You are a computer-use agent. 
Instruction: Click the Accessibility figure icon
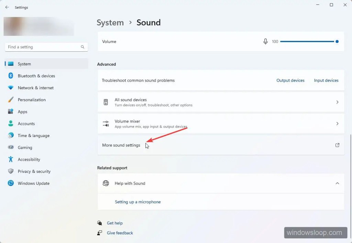click(x=11, y=159)
